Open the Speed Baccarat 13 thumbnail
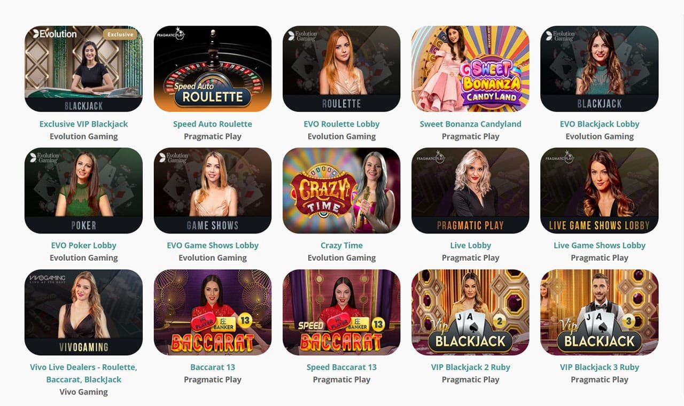This screenshot has height=406, width=684. pyautogui.click(x=341, y=313)
